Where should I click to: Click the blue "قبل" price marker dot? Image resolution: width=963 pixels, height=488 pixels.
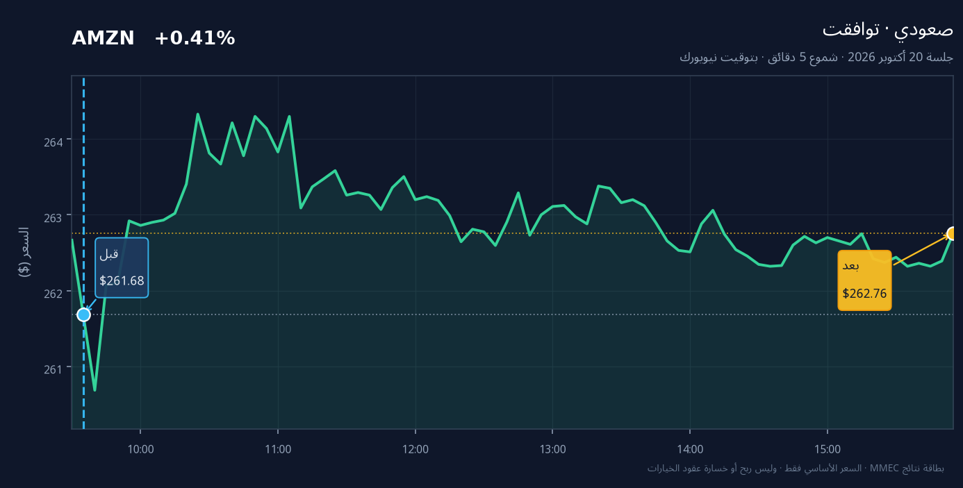83,314
